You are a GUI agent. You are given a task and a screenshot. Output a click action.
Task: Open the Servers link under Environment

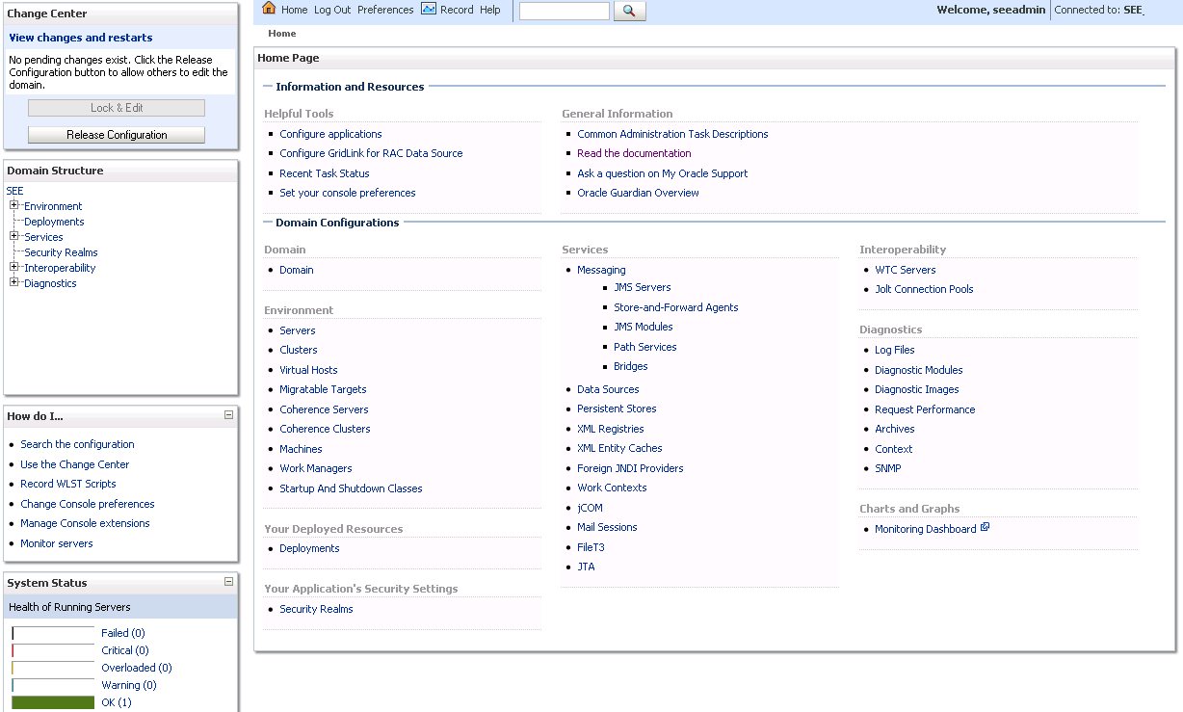point(298,330)
